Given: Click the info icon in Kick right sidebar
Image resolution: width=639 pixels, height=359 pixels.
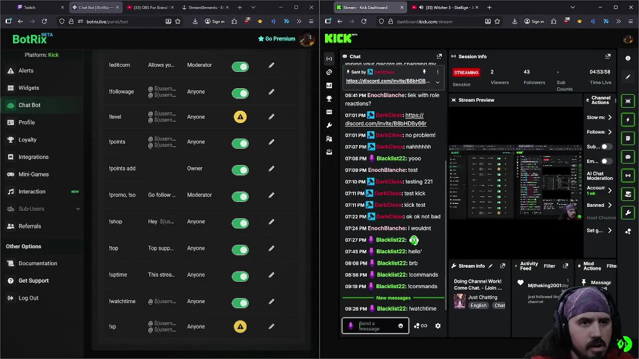Looking at the screenshot, I should click(x=628, y=58).
